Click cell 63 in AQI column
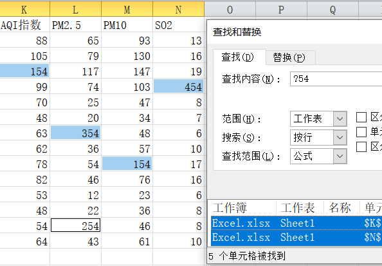Screen dimensions: 382x266 [24, 133]
